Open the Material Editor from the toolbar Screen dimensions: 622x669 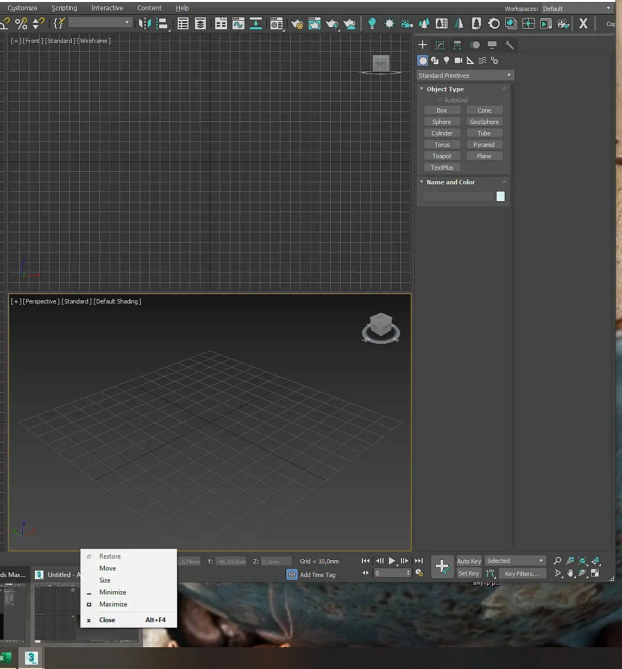pos(277,23)
